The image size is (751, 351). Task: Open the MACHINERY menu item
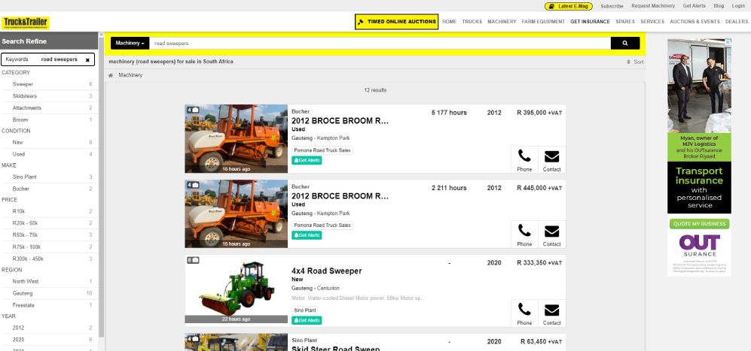pos(502,22)
